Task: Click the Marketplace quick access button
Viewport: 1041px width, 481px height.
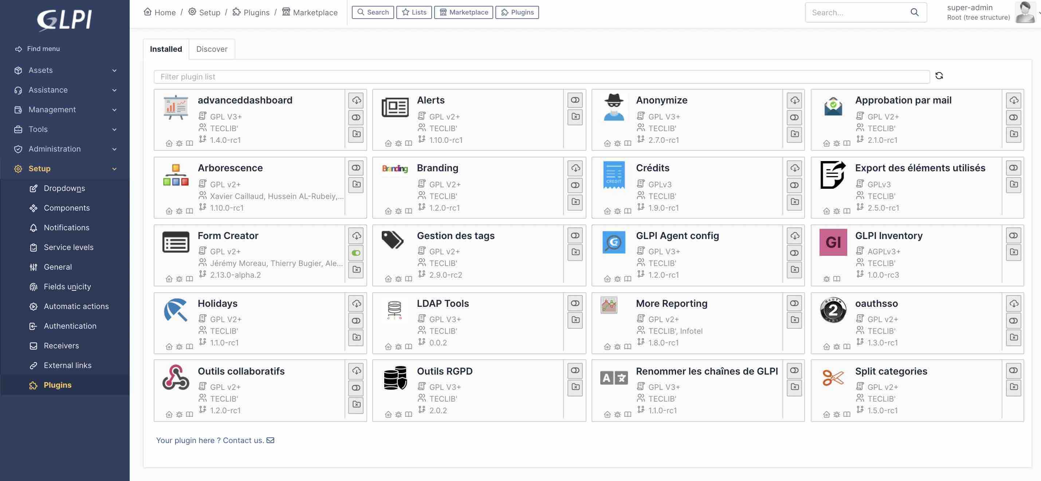Action: tap(464, 12)
